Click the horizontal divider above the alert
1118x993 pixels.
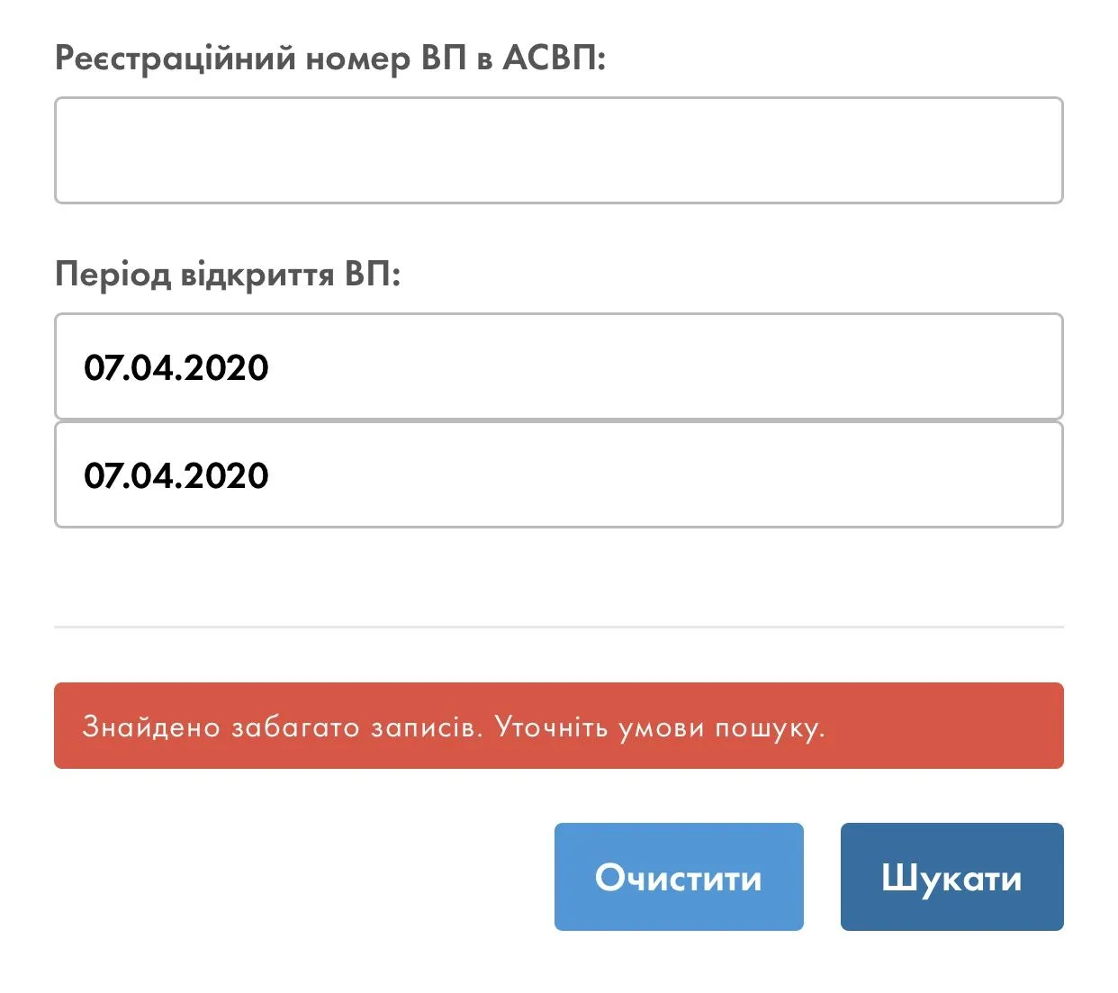[558, 626]
